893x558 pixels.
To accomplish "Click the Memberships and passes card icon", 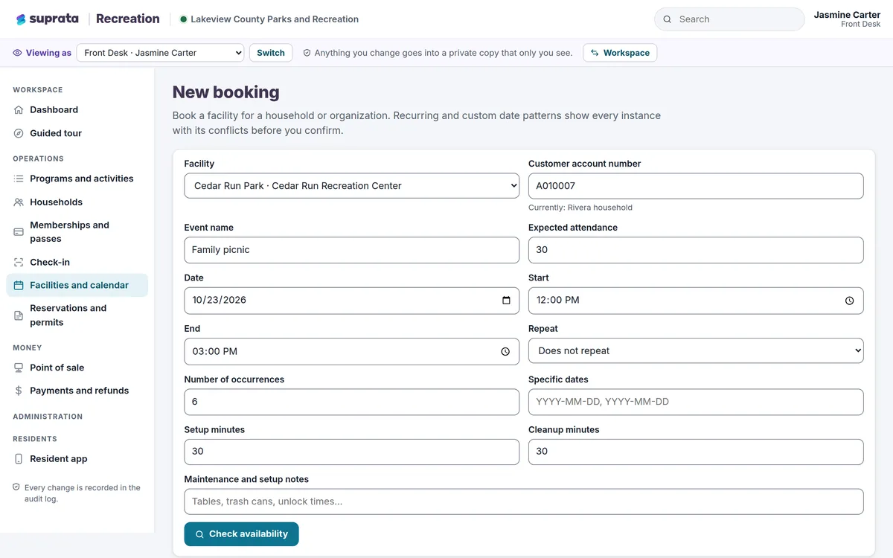I will [x=19, y=232].
